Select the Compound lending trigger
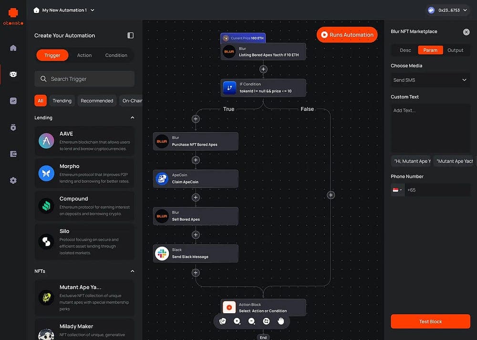The height and width of the screenshot is (340, 477). click(84, 206)
